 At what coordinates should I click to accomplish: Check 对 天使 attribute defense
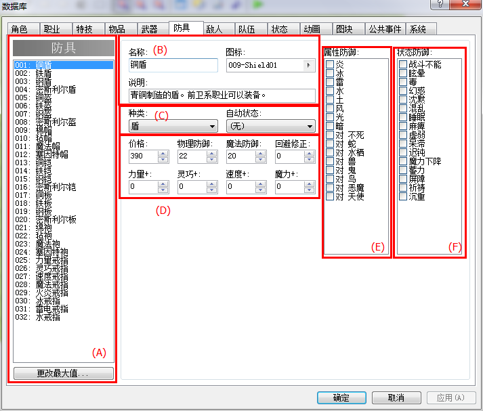[x=330, y=196]
